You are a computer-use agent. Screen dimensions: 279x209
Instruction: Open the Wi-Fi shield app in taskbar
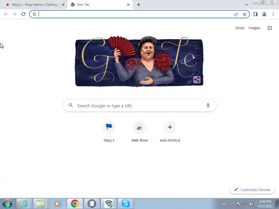[x=109, y=204]
